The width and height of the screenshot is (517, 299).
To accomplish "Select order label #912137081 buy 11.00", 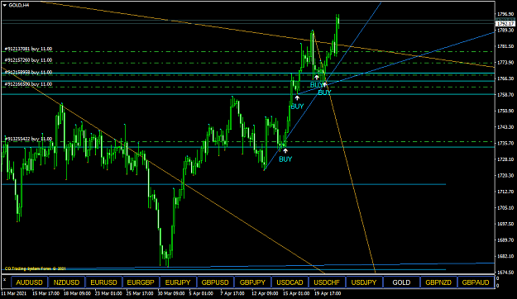I will click(28, 49).
